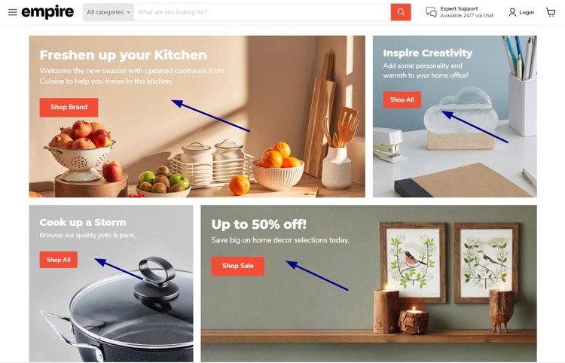Open the Inspire Creativity banner image
Screen dimensions: 565x363
pyautogui.click(x=455, y=116)
